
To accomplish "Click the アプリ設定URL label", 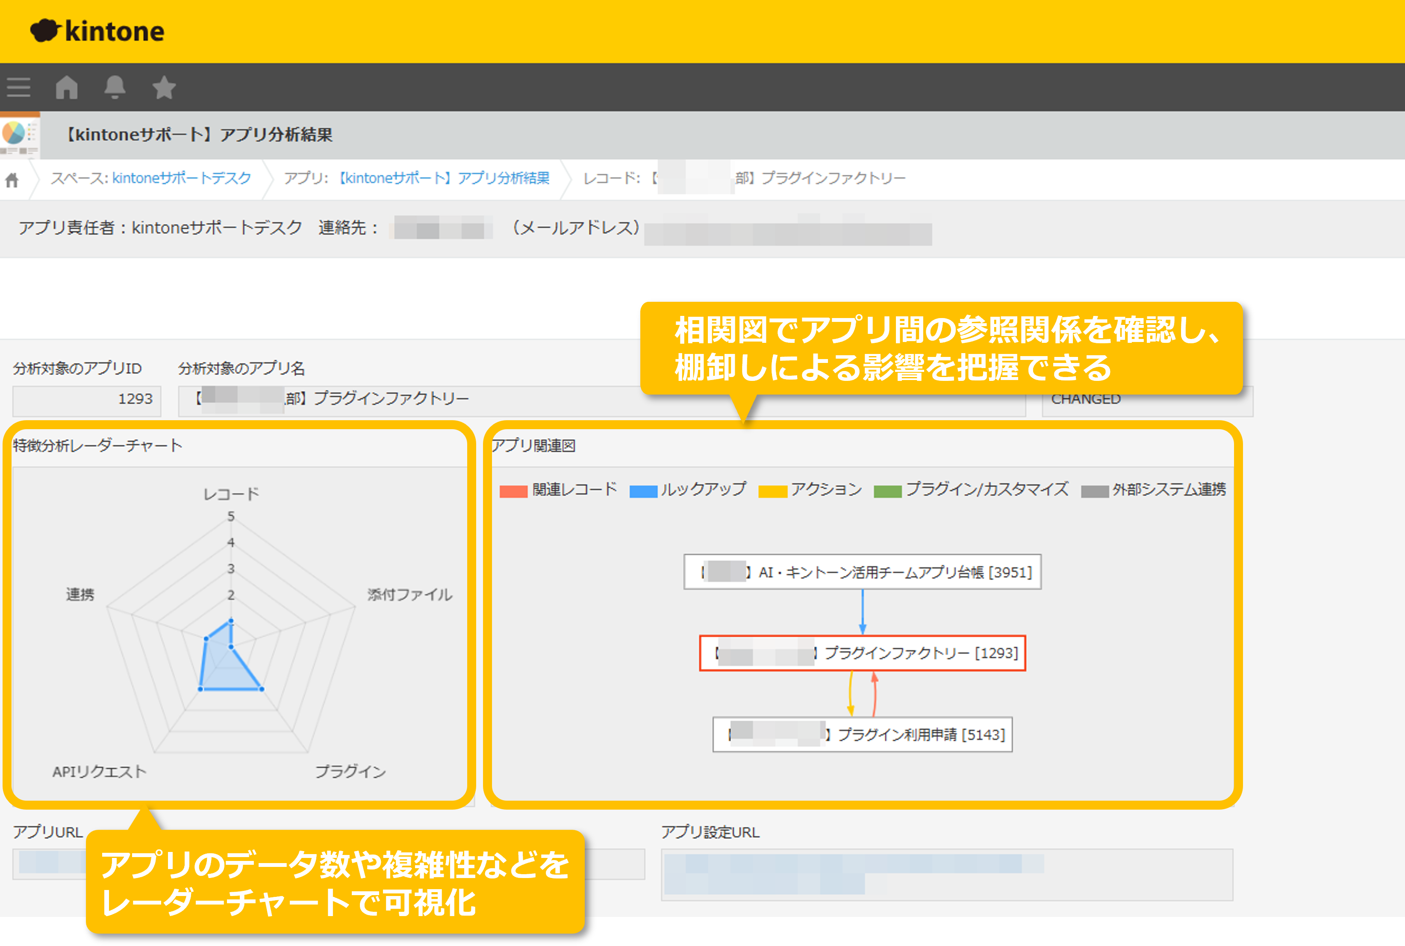I will coord(711,832).
